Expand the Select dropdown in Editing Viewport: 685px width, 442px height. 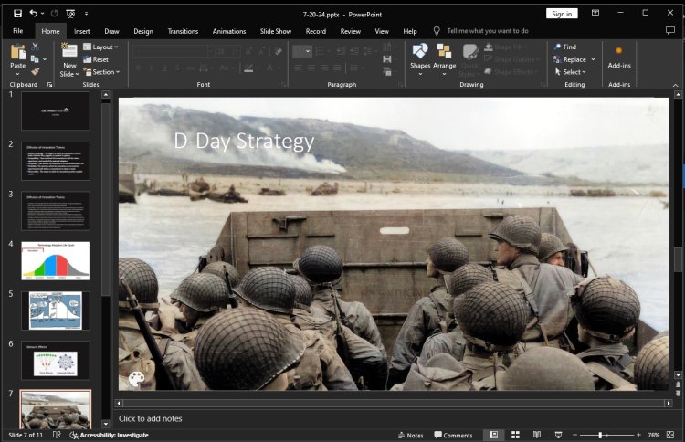pos(574,72)
